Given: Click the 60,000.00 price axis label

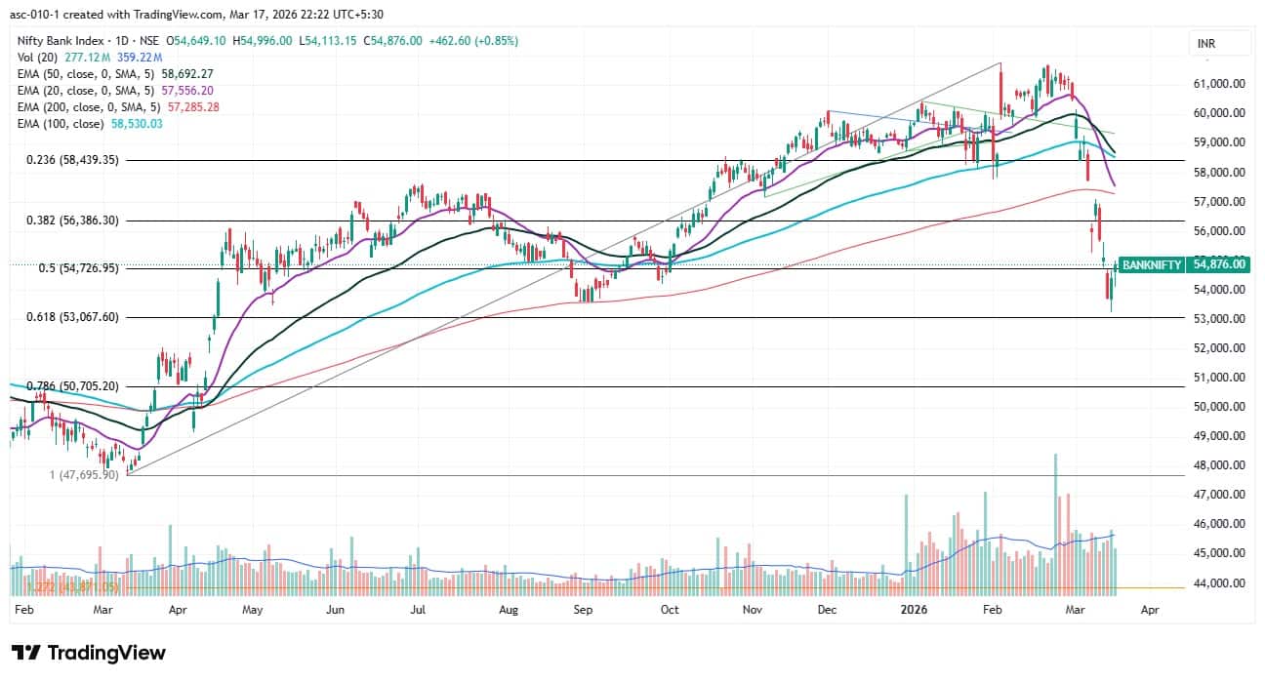Looking at the screenshot, I should (x=1218, y=113).
